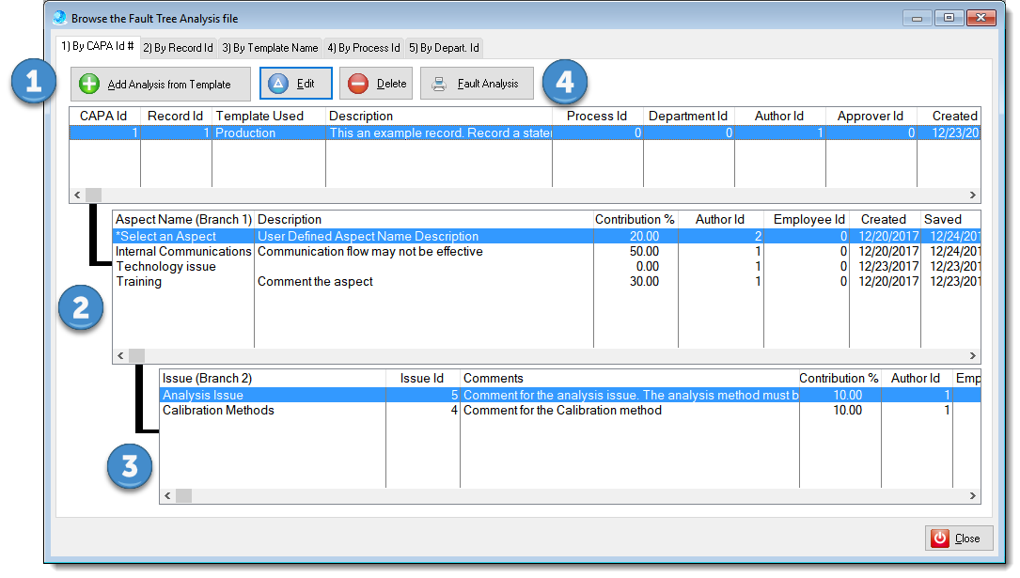1020x578 pixels.
Task: Click the numbered callout badge 3
Action: (129, 466)
